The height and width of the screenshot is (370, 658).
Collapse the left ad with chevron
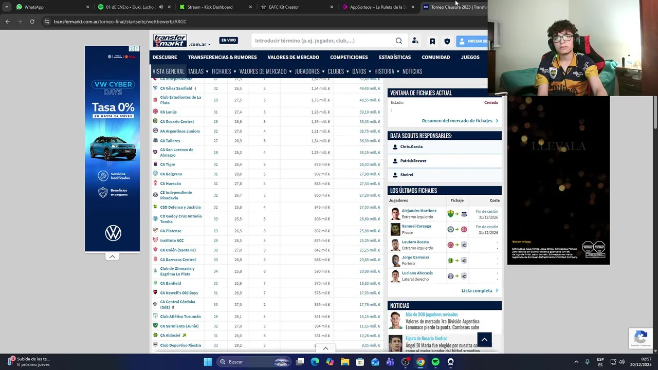112,256
